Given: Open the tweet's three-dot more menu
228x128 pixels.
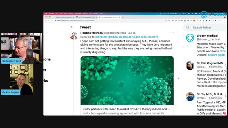Looking at the screenshot, I should coord(172,33).
